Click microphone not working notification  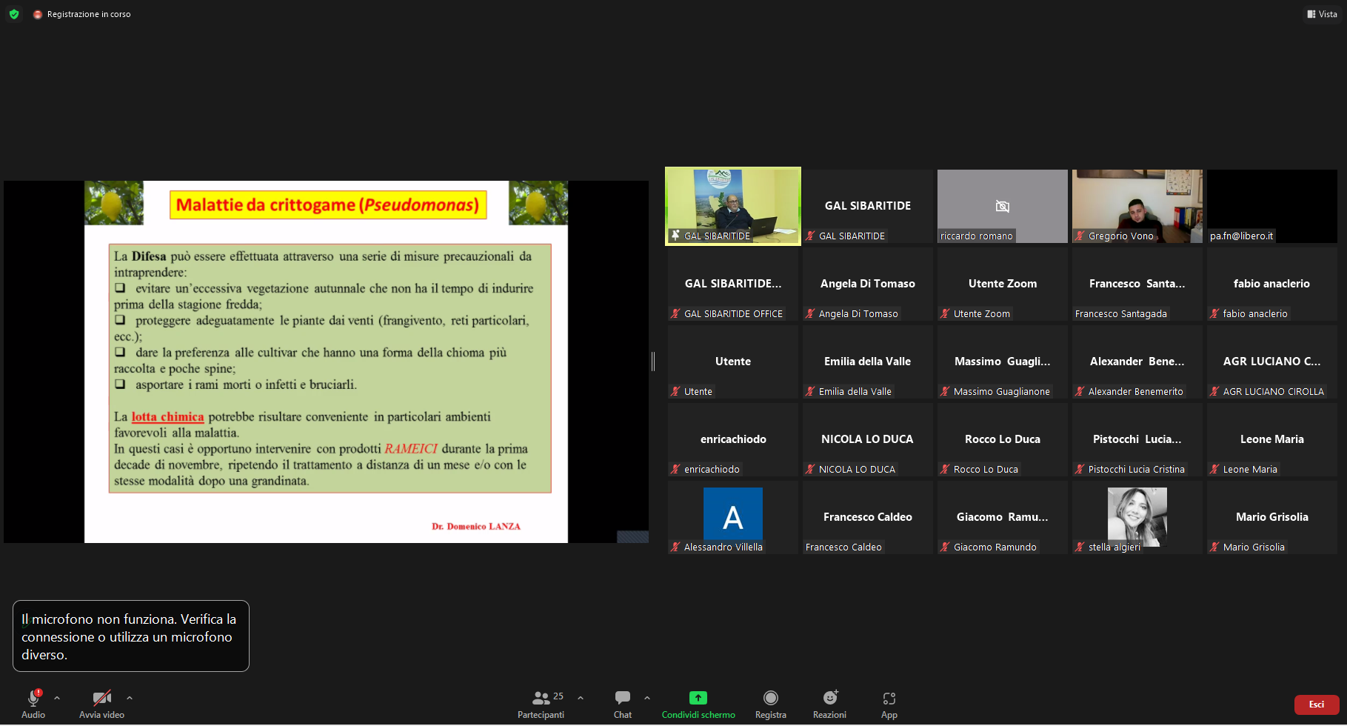click(x=131, y=636)
